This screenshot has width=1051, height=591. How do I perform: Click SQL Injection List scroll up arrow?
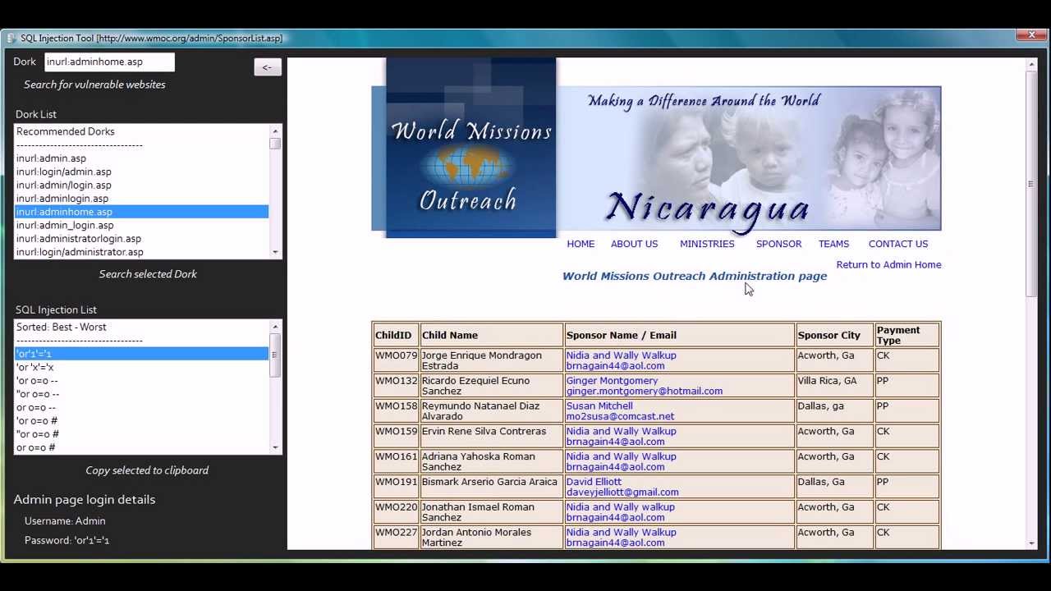(275, 327)
